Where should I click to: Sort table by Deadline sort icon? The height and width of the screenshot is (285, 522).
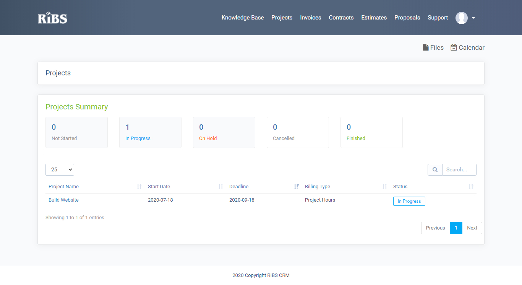296,187
